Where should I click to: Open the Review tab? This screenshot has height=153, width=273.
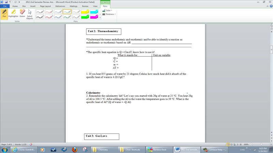point(85,6)
